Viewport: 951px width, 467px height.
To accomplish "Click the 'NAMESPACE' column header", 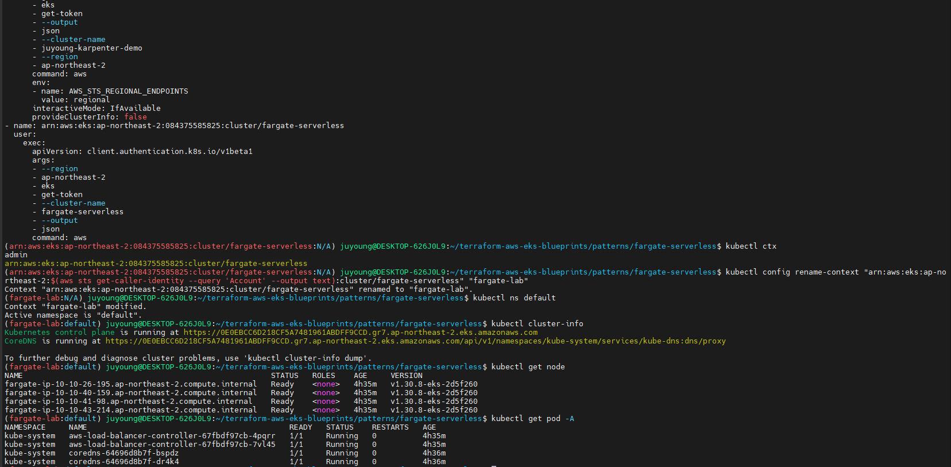I will (25, 427).
